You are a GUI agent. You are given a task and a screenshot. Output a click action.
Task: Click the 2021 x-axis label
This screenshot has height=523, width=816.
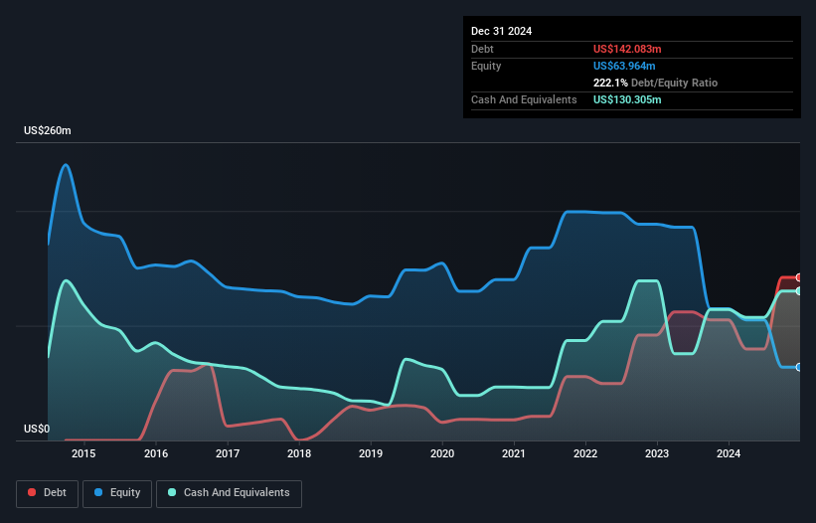[x=514, y=453]
